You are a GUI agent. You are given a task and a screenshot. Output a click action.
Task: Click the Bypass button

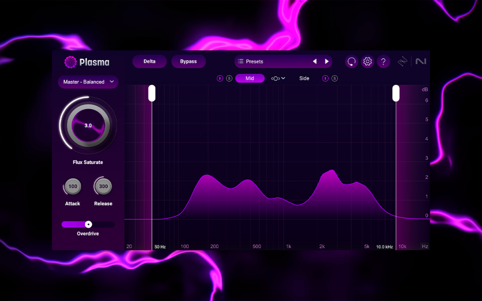[x=188, y=62]
